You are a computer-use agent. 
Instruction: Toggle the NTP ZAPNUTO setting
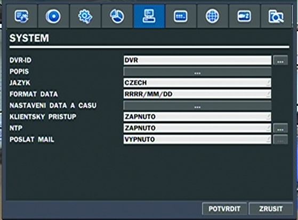197,128
